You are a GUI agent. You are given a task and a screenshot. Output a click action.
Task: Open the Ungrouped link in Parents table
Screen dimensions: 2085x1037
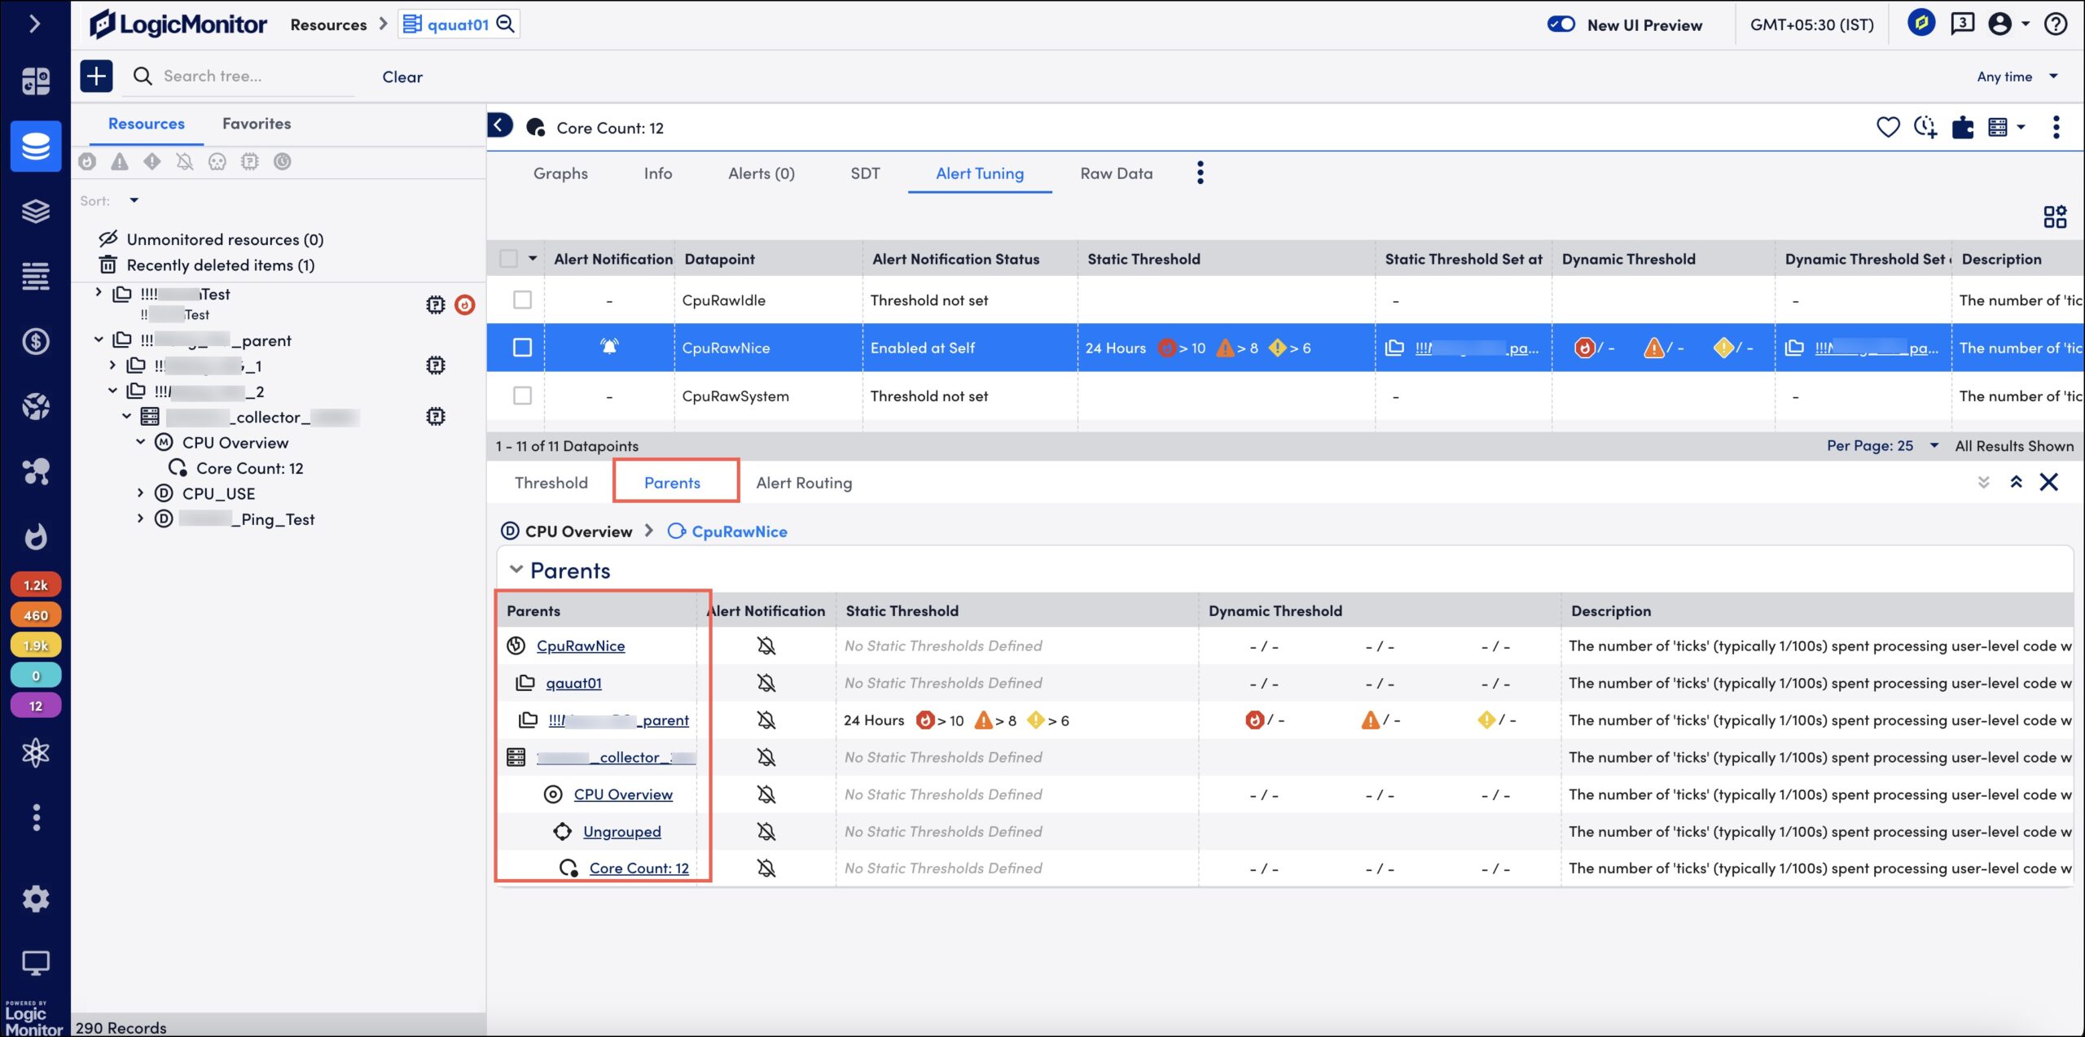pos(622,831)
